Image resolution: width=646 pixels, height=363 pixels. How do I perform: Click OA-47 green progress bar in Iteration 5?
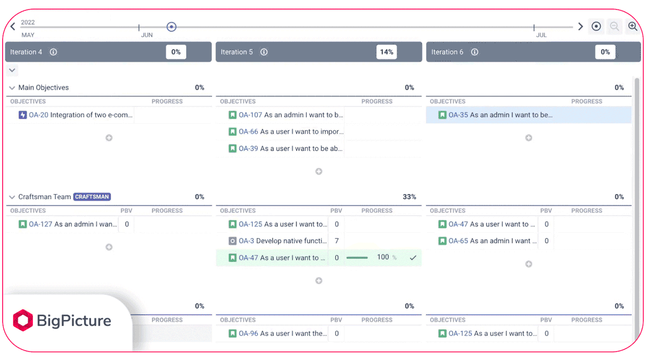pyautogui.click(x=357, y=258)
